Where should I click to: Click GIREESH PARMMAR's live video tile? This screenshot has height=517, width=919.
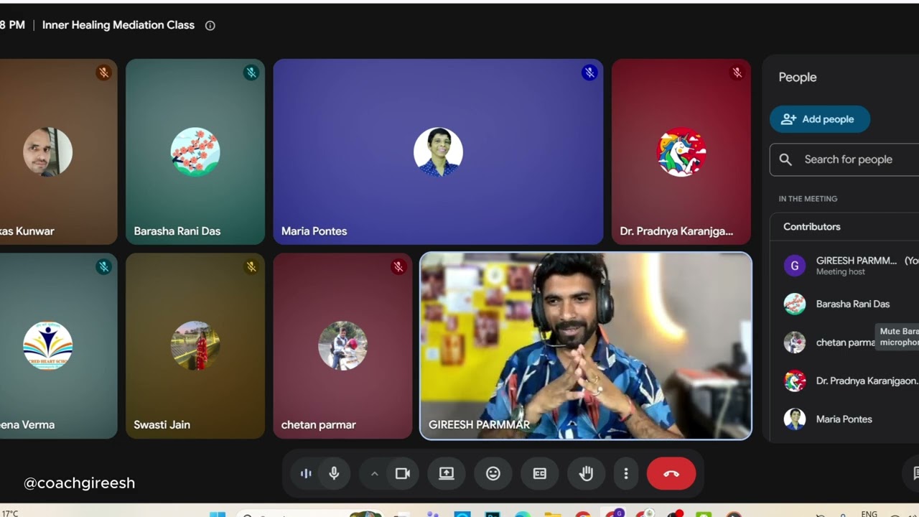[x=586, y=345]
